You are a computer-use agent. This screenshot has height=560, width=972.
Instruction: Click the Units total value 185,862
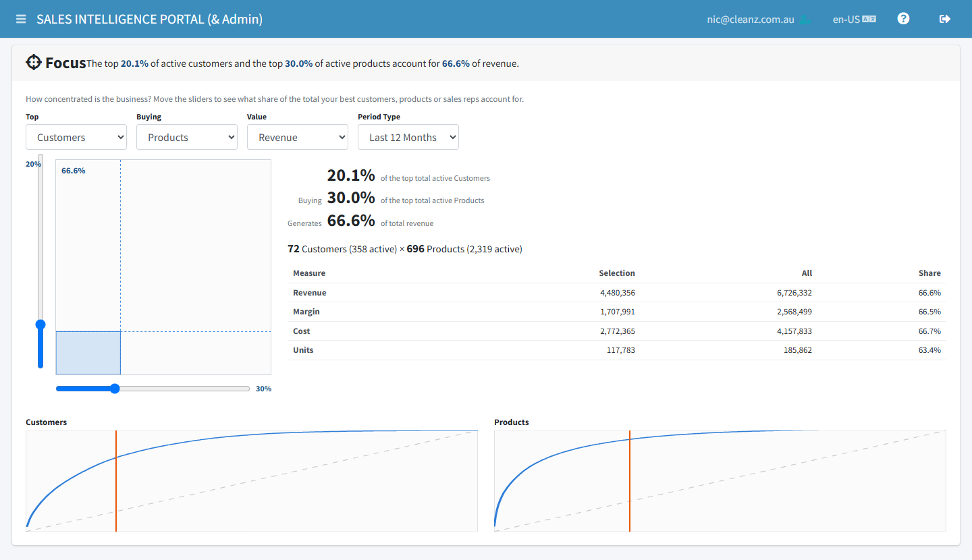coord(797,350)
